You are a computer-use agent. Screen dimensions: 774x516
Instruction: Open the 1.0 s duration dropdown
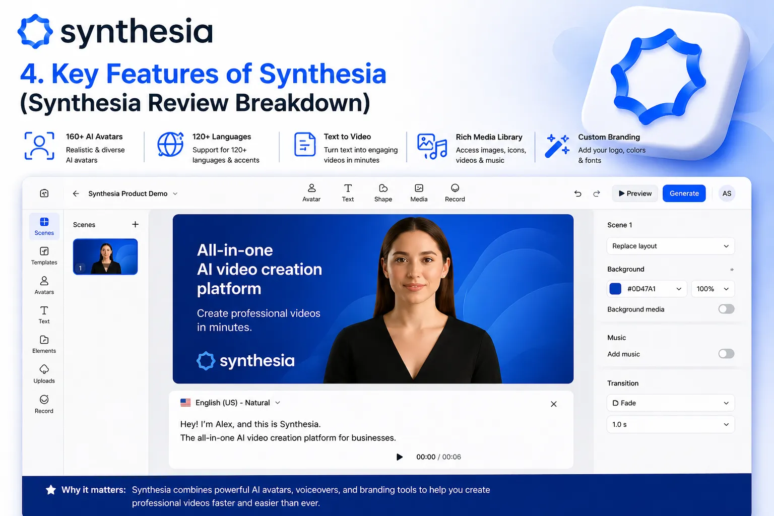[671, 424]
